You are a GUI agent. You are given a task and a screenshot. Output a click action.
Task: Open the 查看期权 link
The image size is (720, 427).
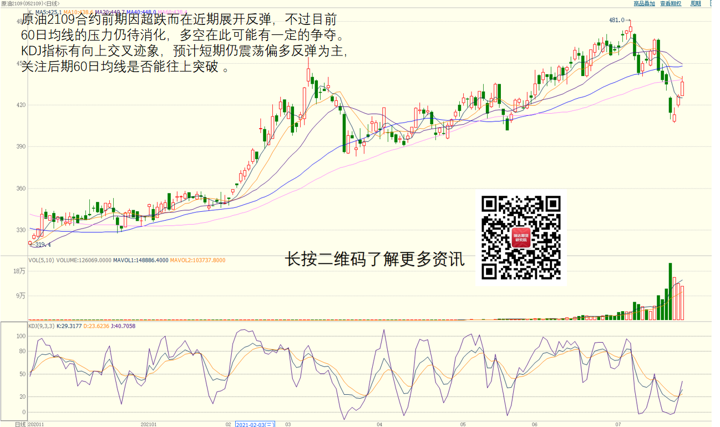click(x=672, y=3)
